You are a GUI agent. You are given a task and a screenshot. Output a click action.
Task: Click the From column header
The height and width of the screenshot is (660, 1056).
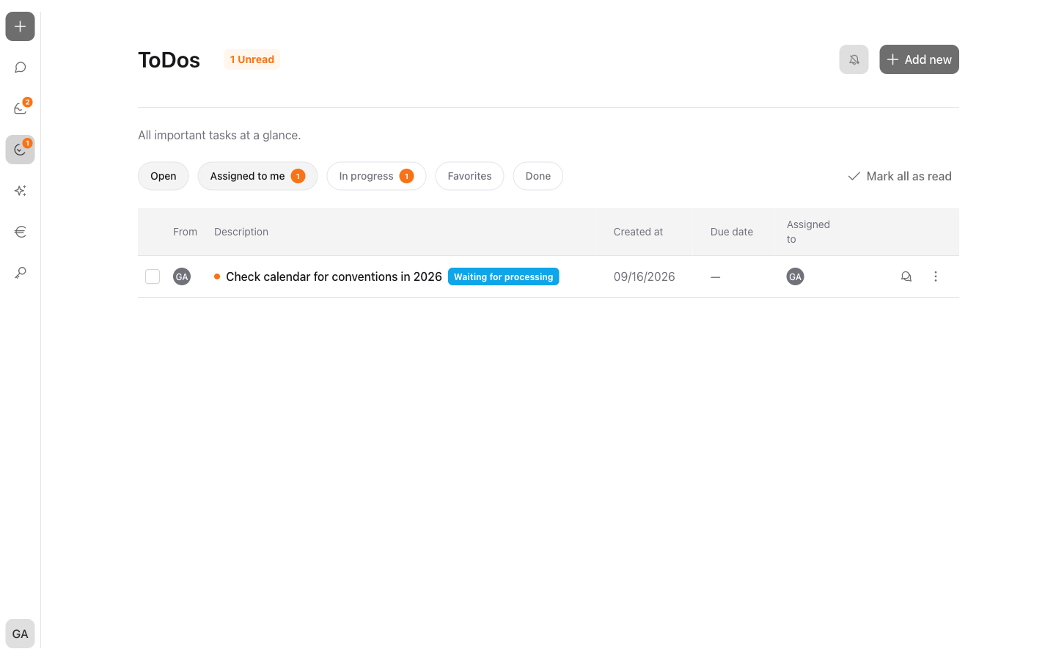(185, 232)
